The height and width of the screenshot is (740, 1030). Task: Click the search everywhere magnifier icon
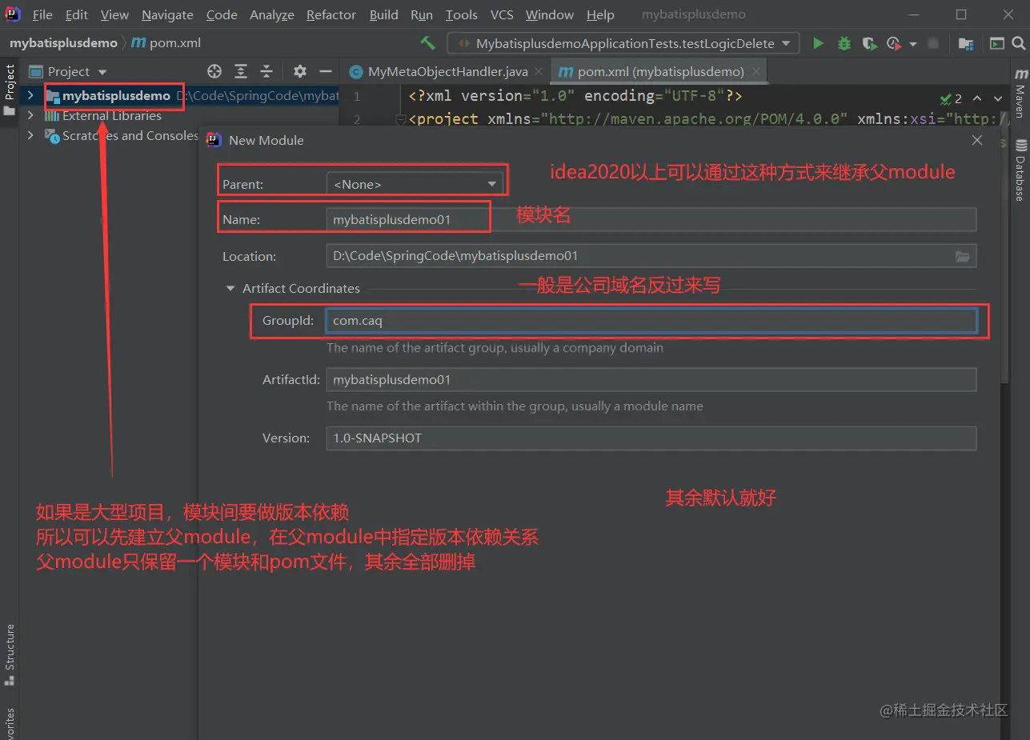click(x=1020, y=43)
